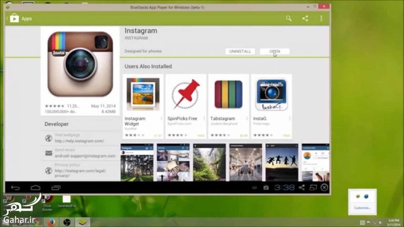Visit webpage link help.instagram.com
Image resolution: width=404 pixels, height=227 pixels.
click(x=79, y=141)
